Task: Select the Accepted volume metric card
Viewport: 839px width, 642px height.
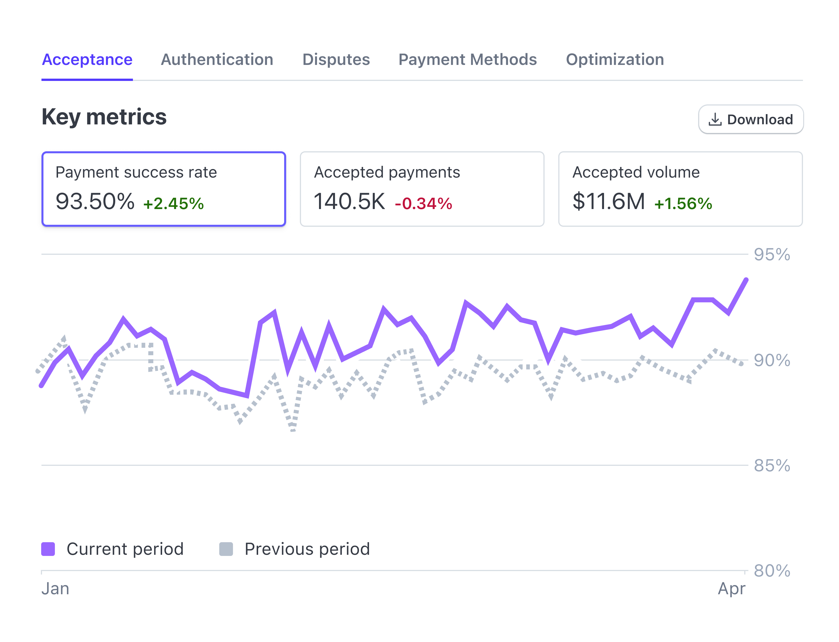Action: click(x=681, y=188)
